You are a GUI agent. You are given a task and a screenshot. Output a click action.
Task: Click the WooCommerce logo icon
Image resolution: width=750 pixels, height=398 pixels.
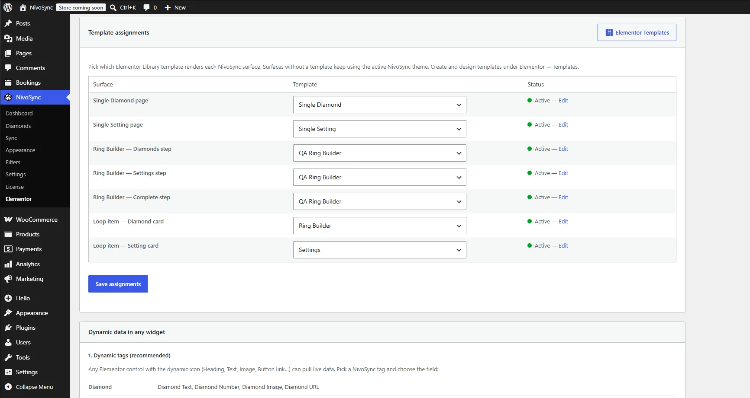pos(8,220)
